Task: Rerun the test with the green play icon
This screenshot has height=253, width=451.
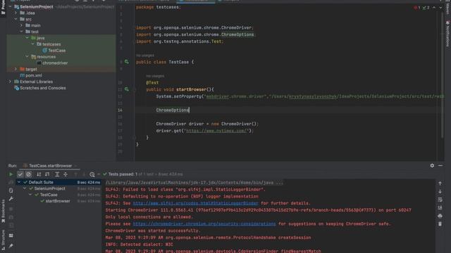Action: pyautogui.click(x=11, y=174)
